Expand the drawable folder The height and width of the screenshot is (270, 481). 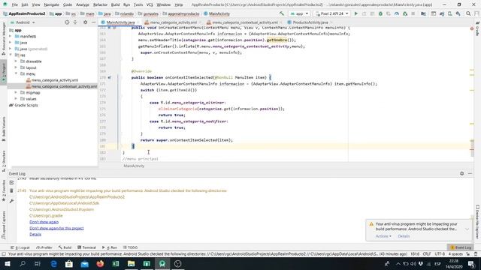pos(16,61)
